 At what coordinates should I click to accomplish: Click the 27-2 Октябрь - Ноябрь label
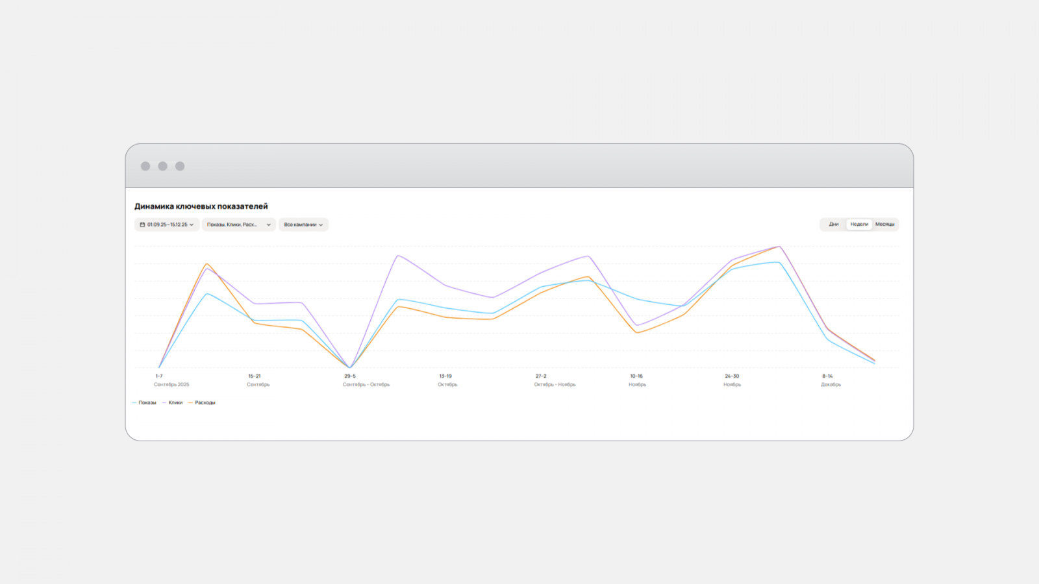[541, 376]
